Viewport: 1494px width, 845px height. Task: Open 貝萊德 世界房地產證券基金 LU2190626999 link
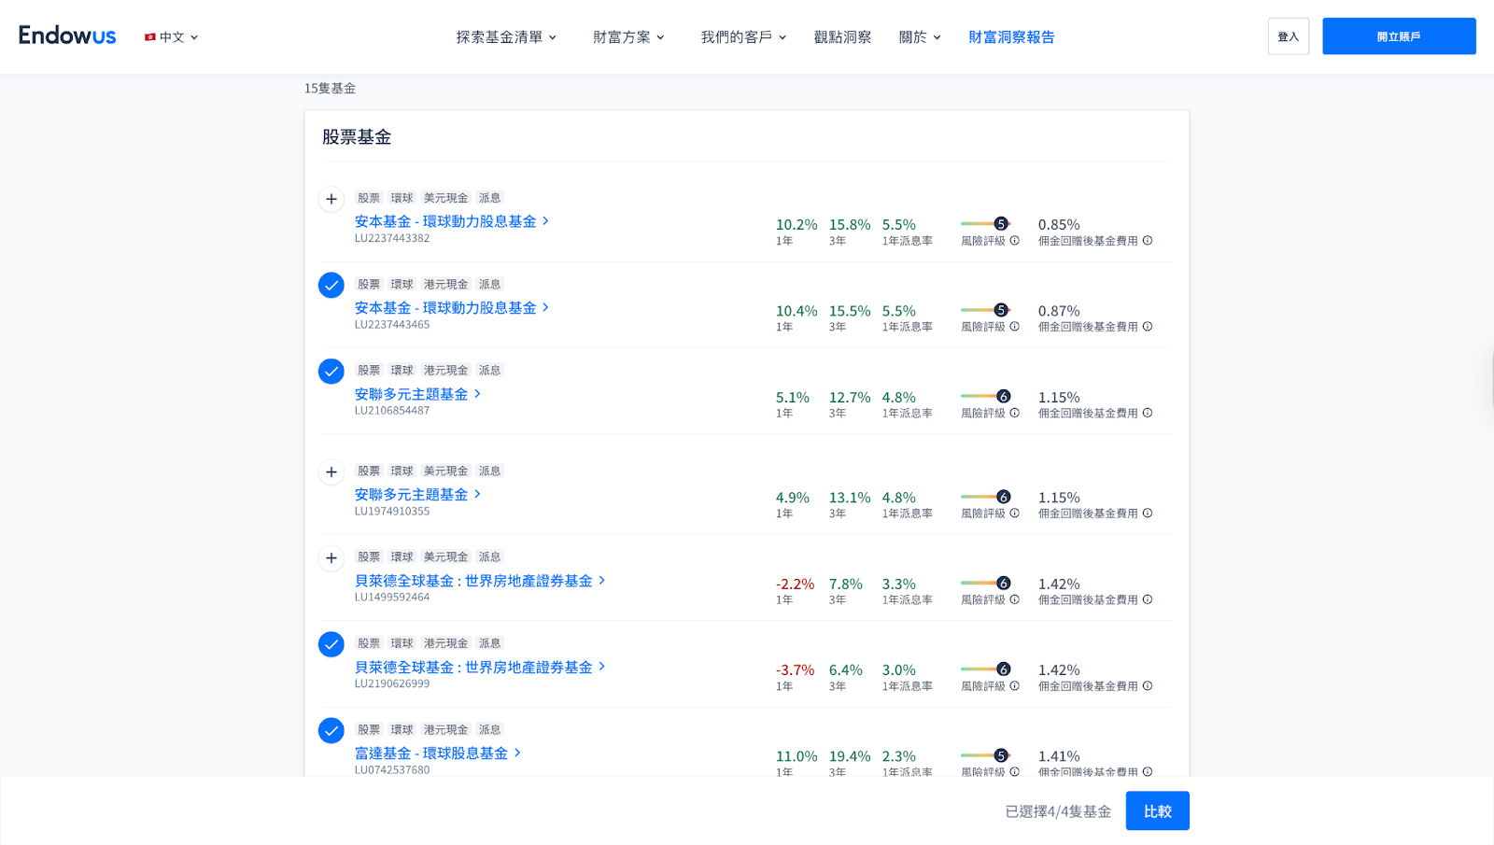tap(480, 667)
